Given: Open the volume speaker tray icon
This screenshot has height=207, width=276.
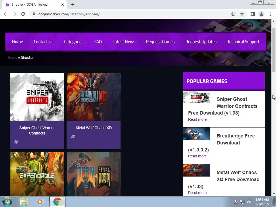Looking at the screenshot, I should [249, 202].
